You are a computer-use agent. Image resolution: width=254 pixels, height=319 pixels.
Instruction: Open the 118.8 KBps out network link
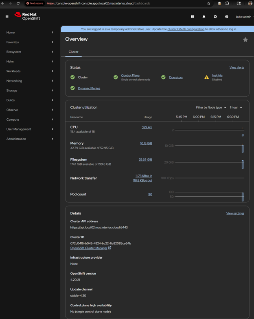[x=142, y=180]
